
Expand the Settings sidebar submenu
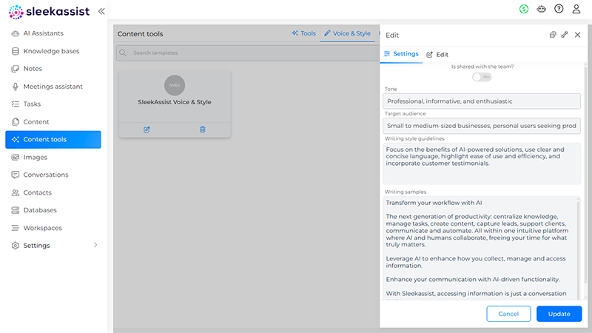tap(95, 245)
